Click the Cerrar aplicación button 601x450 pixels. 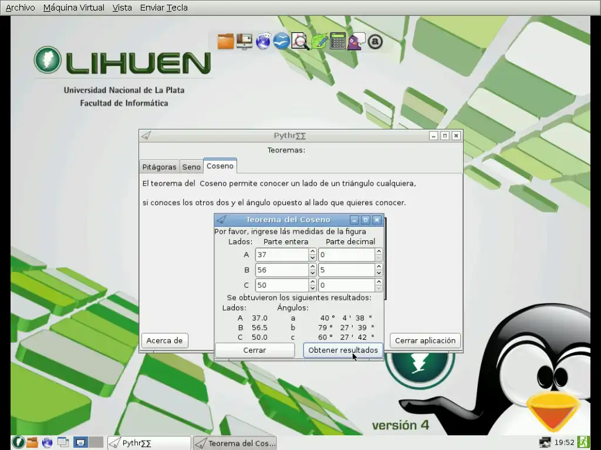(425, 340)
